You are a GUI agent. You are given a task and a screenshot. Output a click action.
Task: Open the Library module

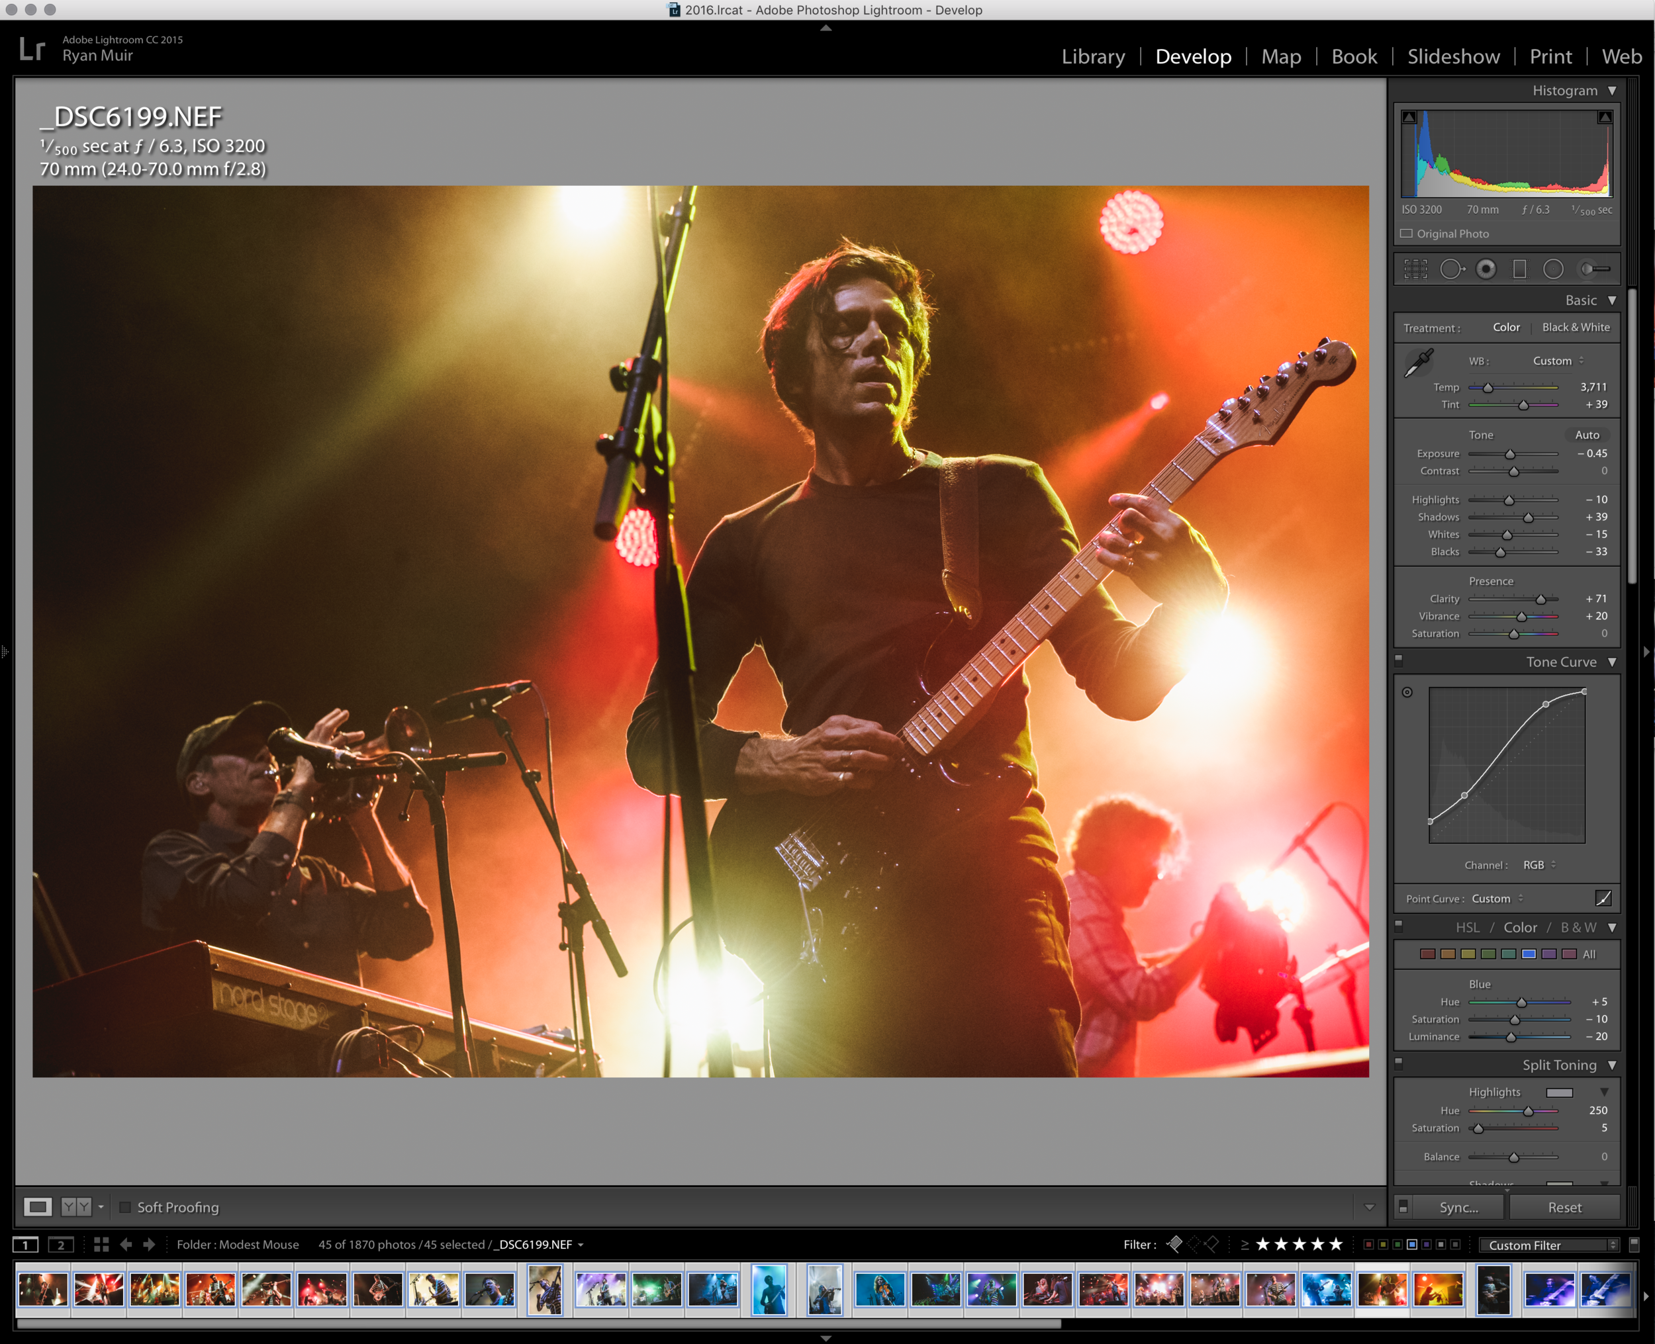tap(1093, 56)
